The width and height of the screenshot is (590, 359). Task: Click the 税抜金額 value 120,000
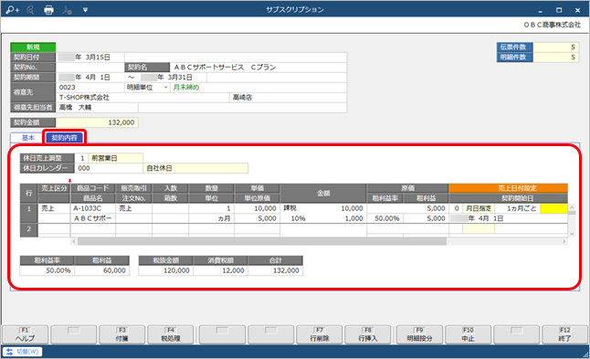[x=165, y=270]
